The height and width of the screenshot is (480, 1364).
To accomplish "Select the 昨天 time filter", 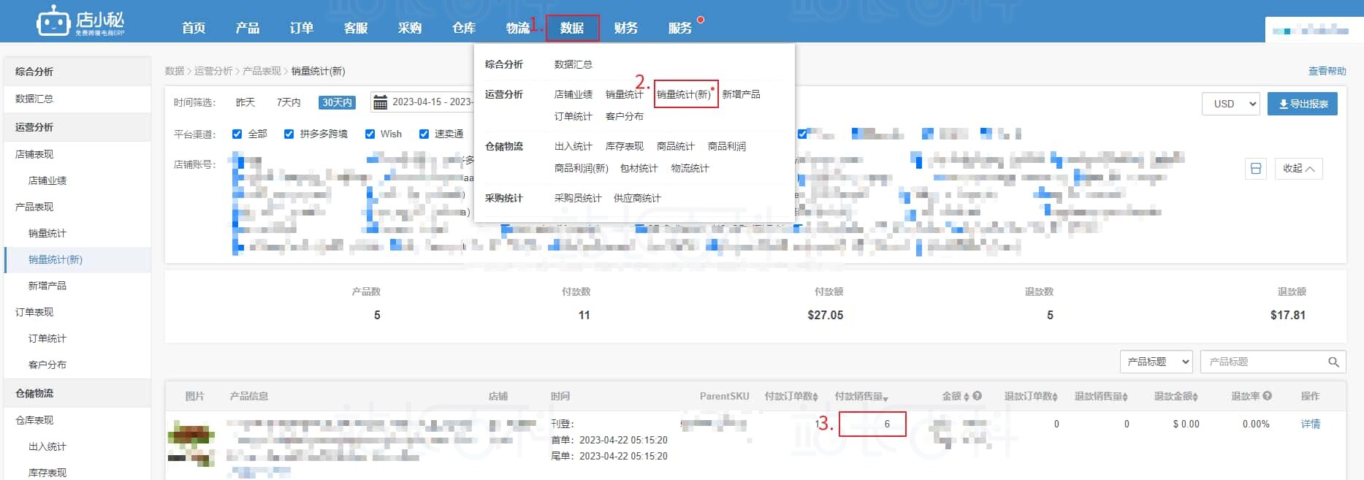I will coord(245,102).
